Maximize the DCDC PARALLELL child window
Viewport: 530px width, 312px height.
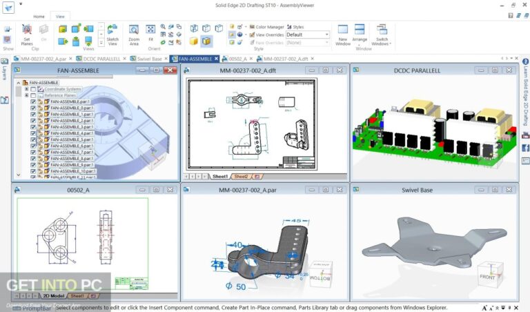[495, 70]
